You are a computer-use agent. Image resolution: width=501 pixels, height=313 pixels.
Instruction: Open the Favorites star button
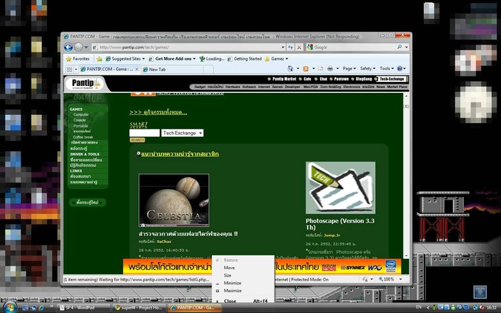pyautogui.click(x=78, y=58)
